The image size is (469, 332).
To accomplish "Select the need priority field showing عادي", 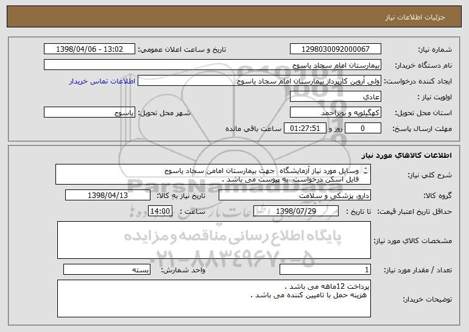I will coord(335,97).
